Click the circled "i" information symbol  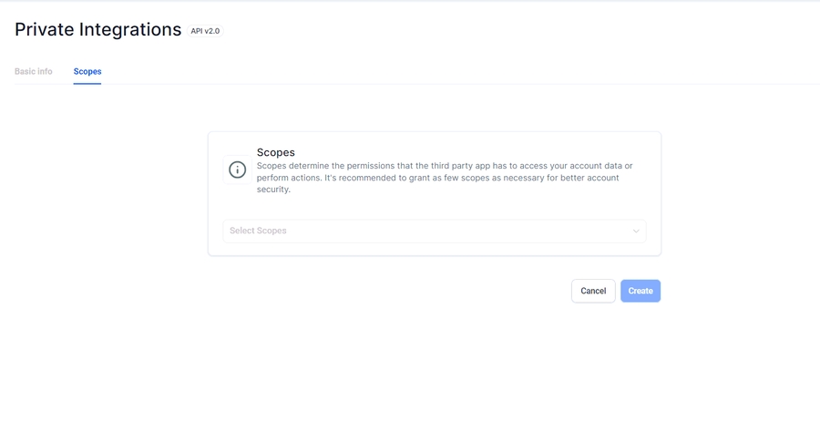237,170
